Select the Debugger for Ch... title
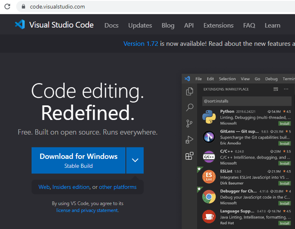The width and height of the screenshot is (295, 229). coord(238,191)
